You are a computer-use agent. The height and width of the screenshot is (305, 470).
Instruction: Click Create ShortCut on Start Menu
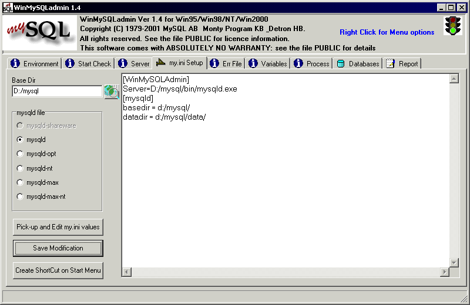(58, 270)
